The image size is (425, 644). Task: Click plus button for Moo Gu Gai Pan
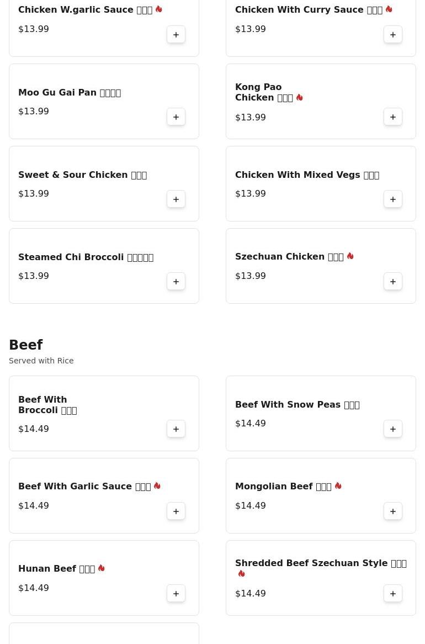pos(176,117)
